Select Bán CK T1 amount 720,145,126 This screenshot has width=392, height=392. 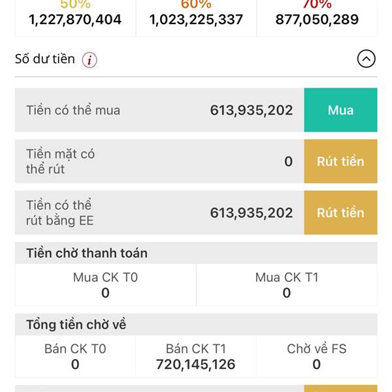[x=196, y=365]
